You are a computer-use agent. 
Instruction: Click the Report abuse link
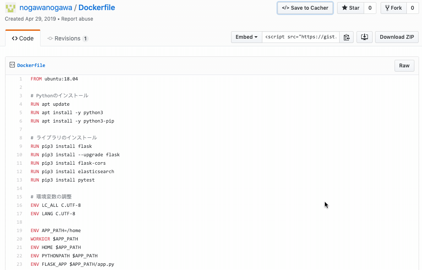(x=77, y=19)
